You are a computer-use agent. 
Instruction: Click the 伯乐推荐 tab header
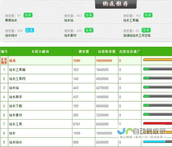tap(116, 4)
